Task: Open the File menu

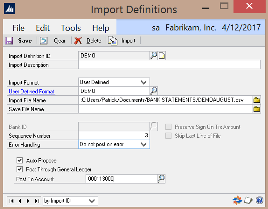Action: (18, 28)
